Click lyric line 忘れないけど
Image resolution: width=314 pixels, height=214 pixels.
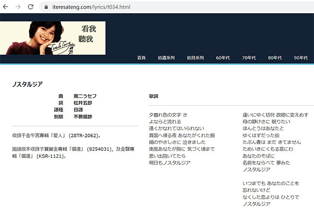pyautogui.click(x=256, y=190)
